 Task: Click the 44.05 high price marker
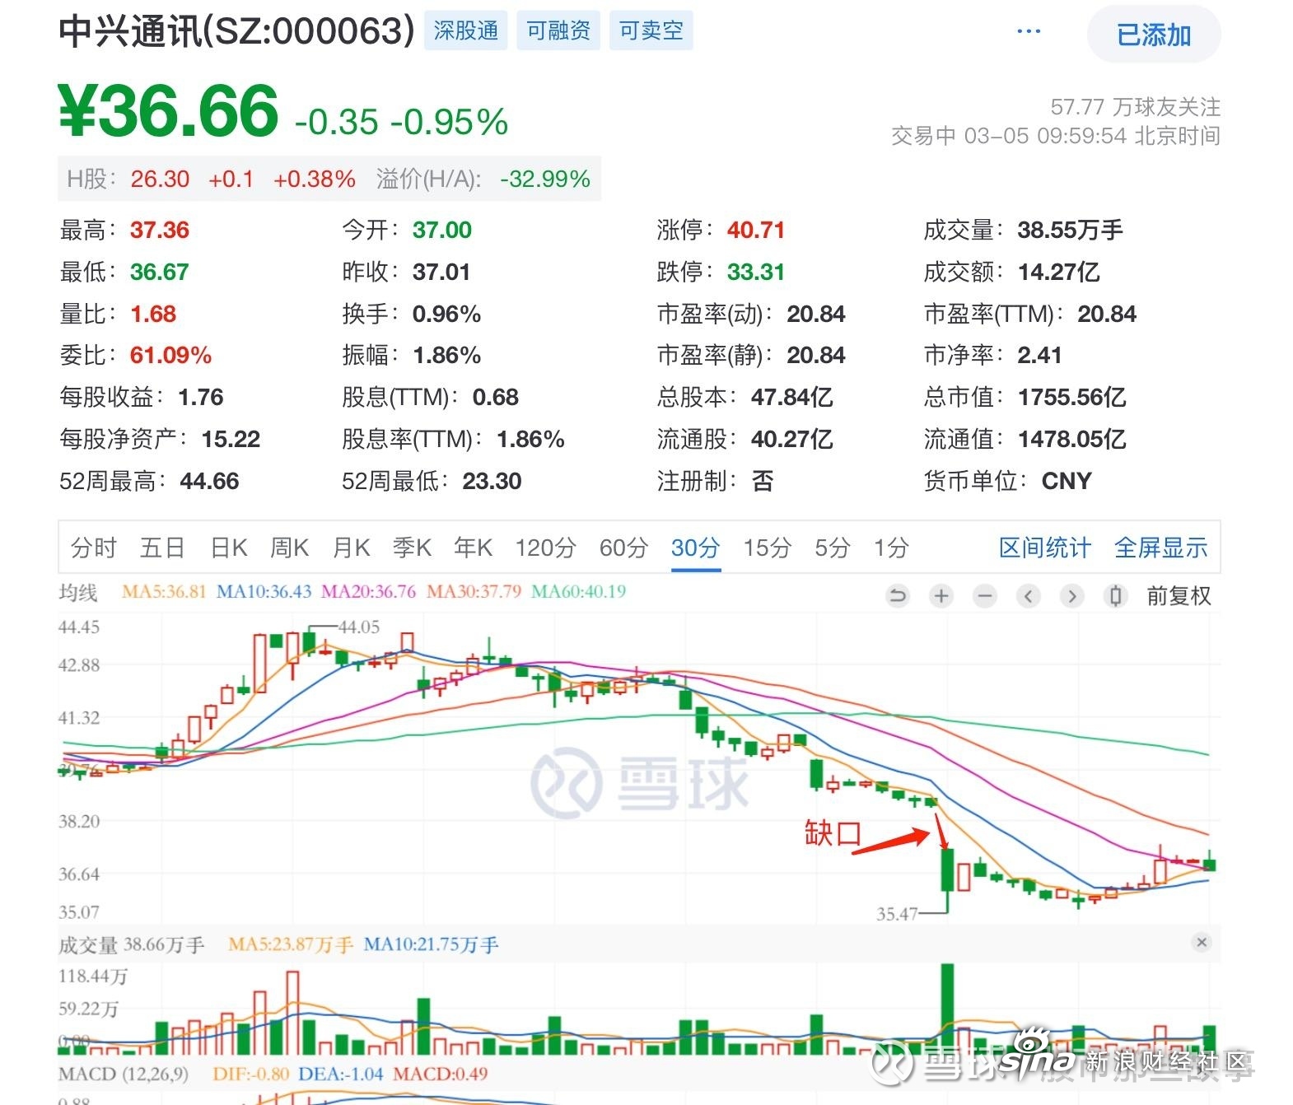point(359,627)
